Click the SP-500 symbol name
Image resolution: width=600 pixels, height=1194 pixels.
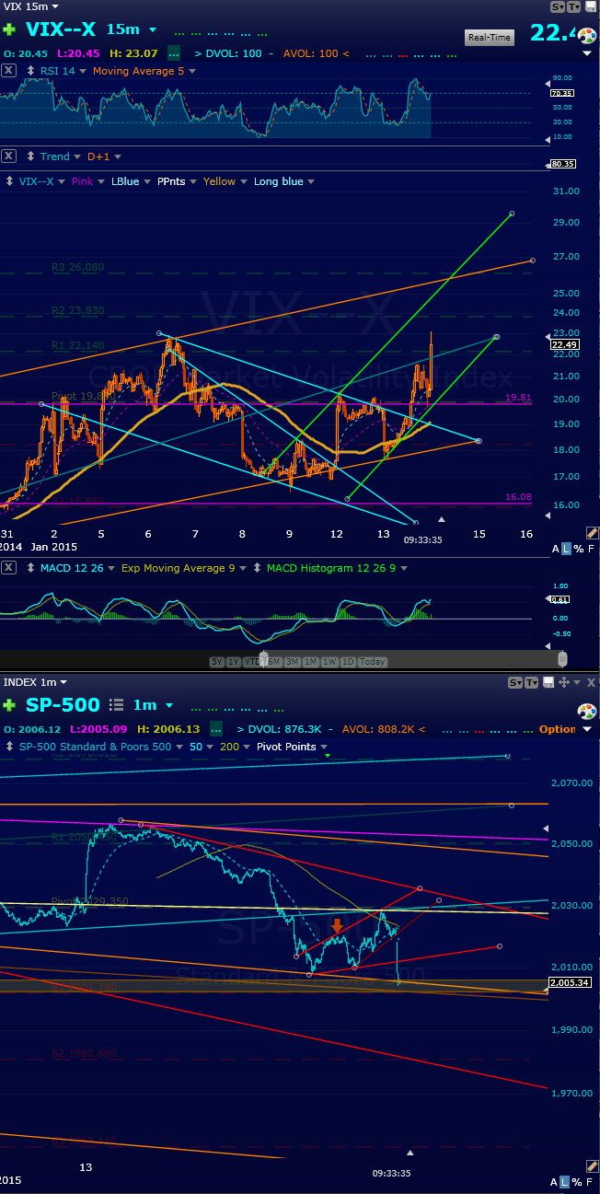[x=63, y=705]
